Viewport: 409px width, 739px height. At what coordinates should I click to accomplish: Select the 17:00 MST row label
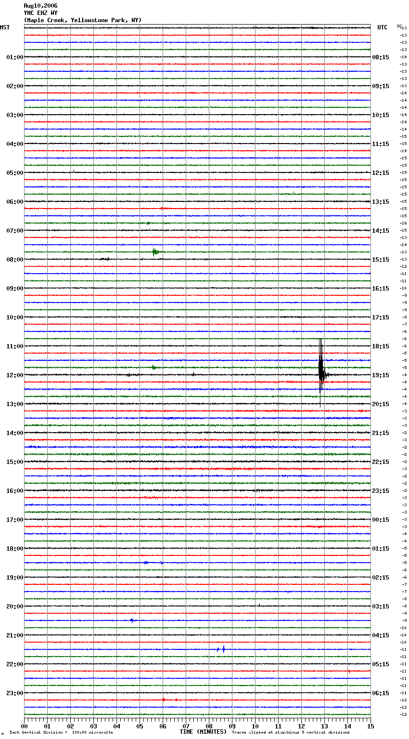pos(15,520)
